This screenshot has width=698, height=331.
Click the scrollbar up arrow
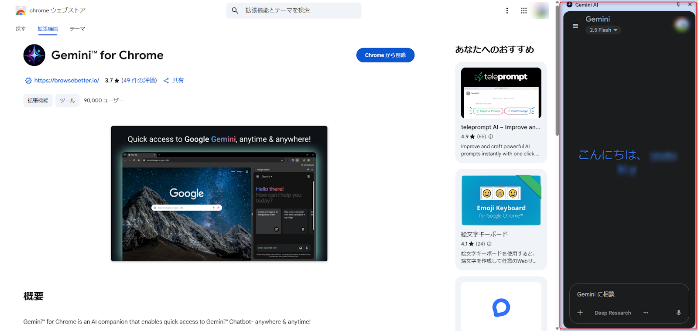557,2
